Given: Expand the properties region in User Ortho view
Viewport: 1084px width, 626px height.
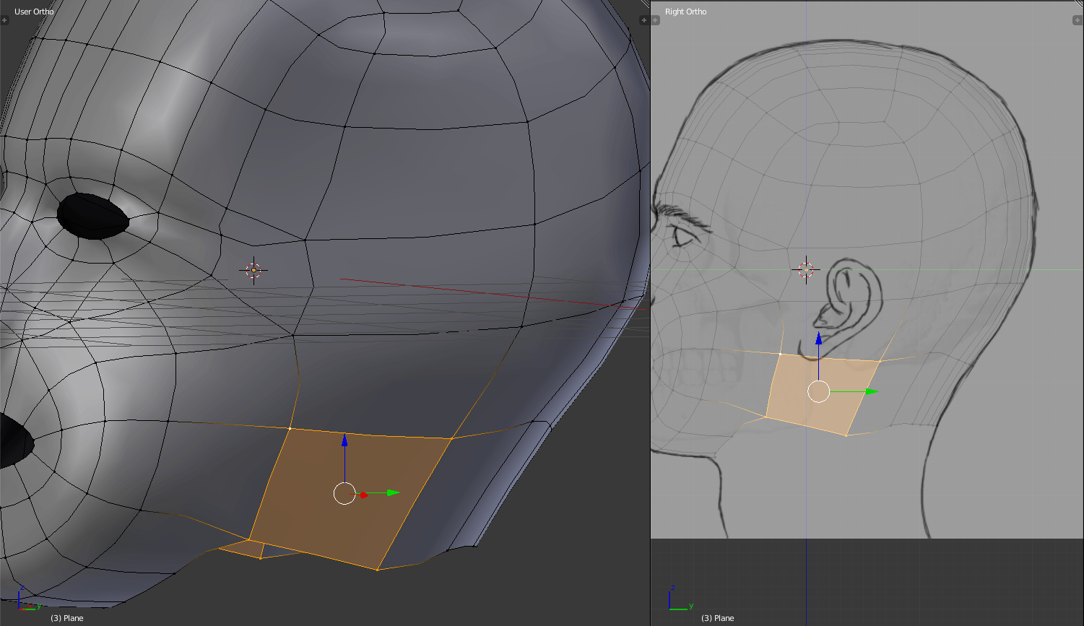Looking at the screenshot, I should pos(643,20).
